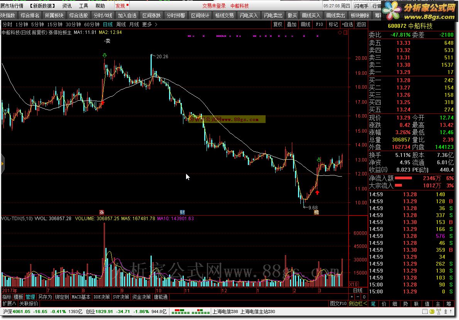Click 闪电卖出 quick sell button
The image size is (459, 320).
coord(273,15)
